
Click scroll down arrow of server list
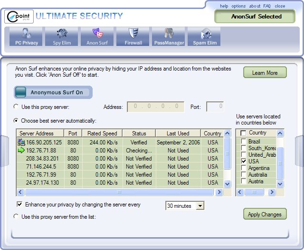tap(227, 184)
